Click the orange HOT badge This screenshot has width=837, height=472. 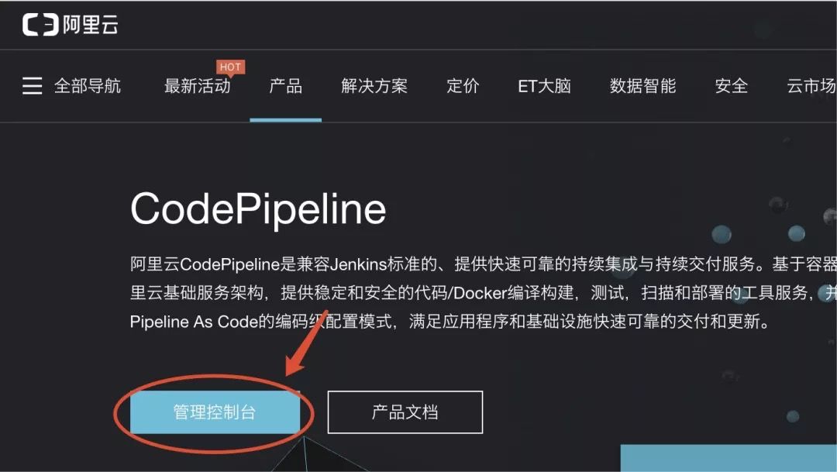click(x=231, y=67)
